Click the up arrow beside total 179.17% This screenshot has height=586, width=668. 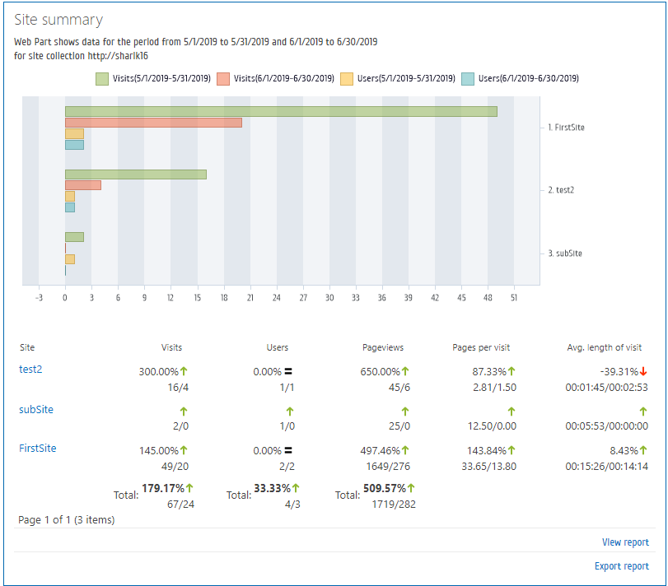tap(189, 488)
